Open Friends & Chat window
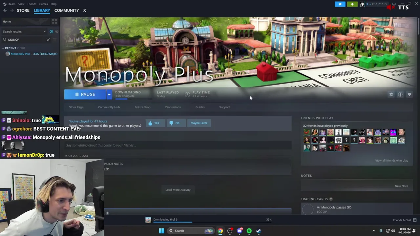 click(405, 220)
